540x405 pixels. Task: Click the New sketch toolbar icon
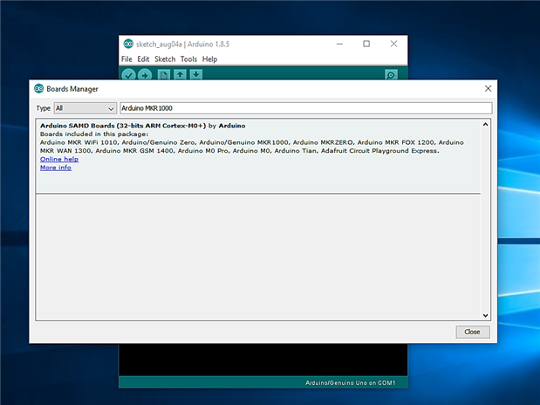pyautogui.click(x=163, y=75)
